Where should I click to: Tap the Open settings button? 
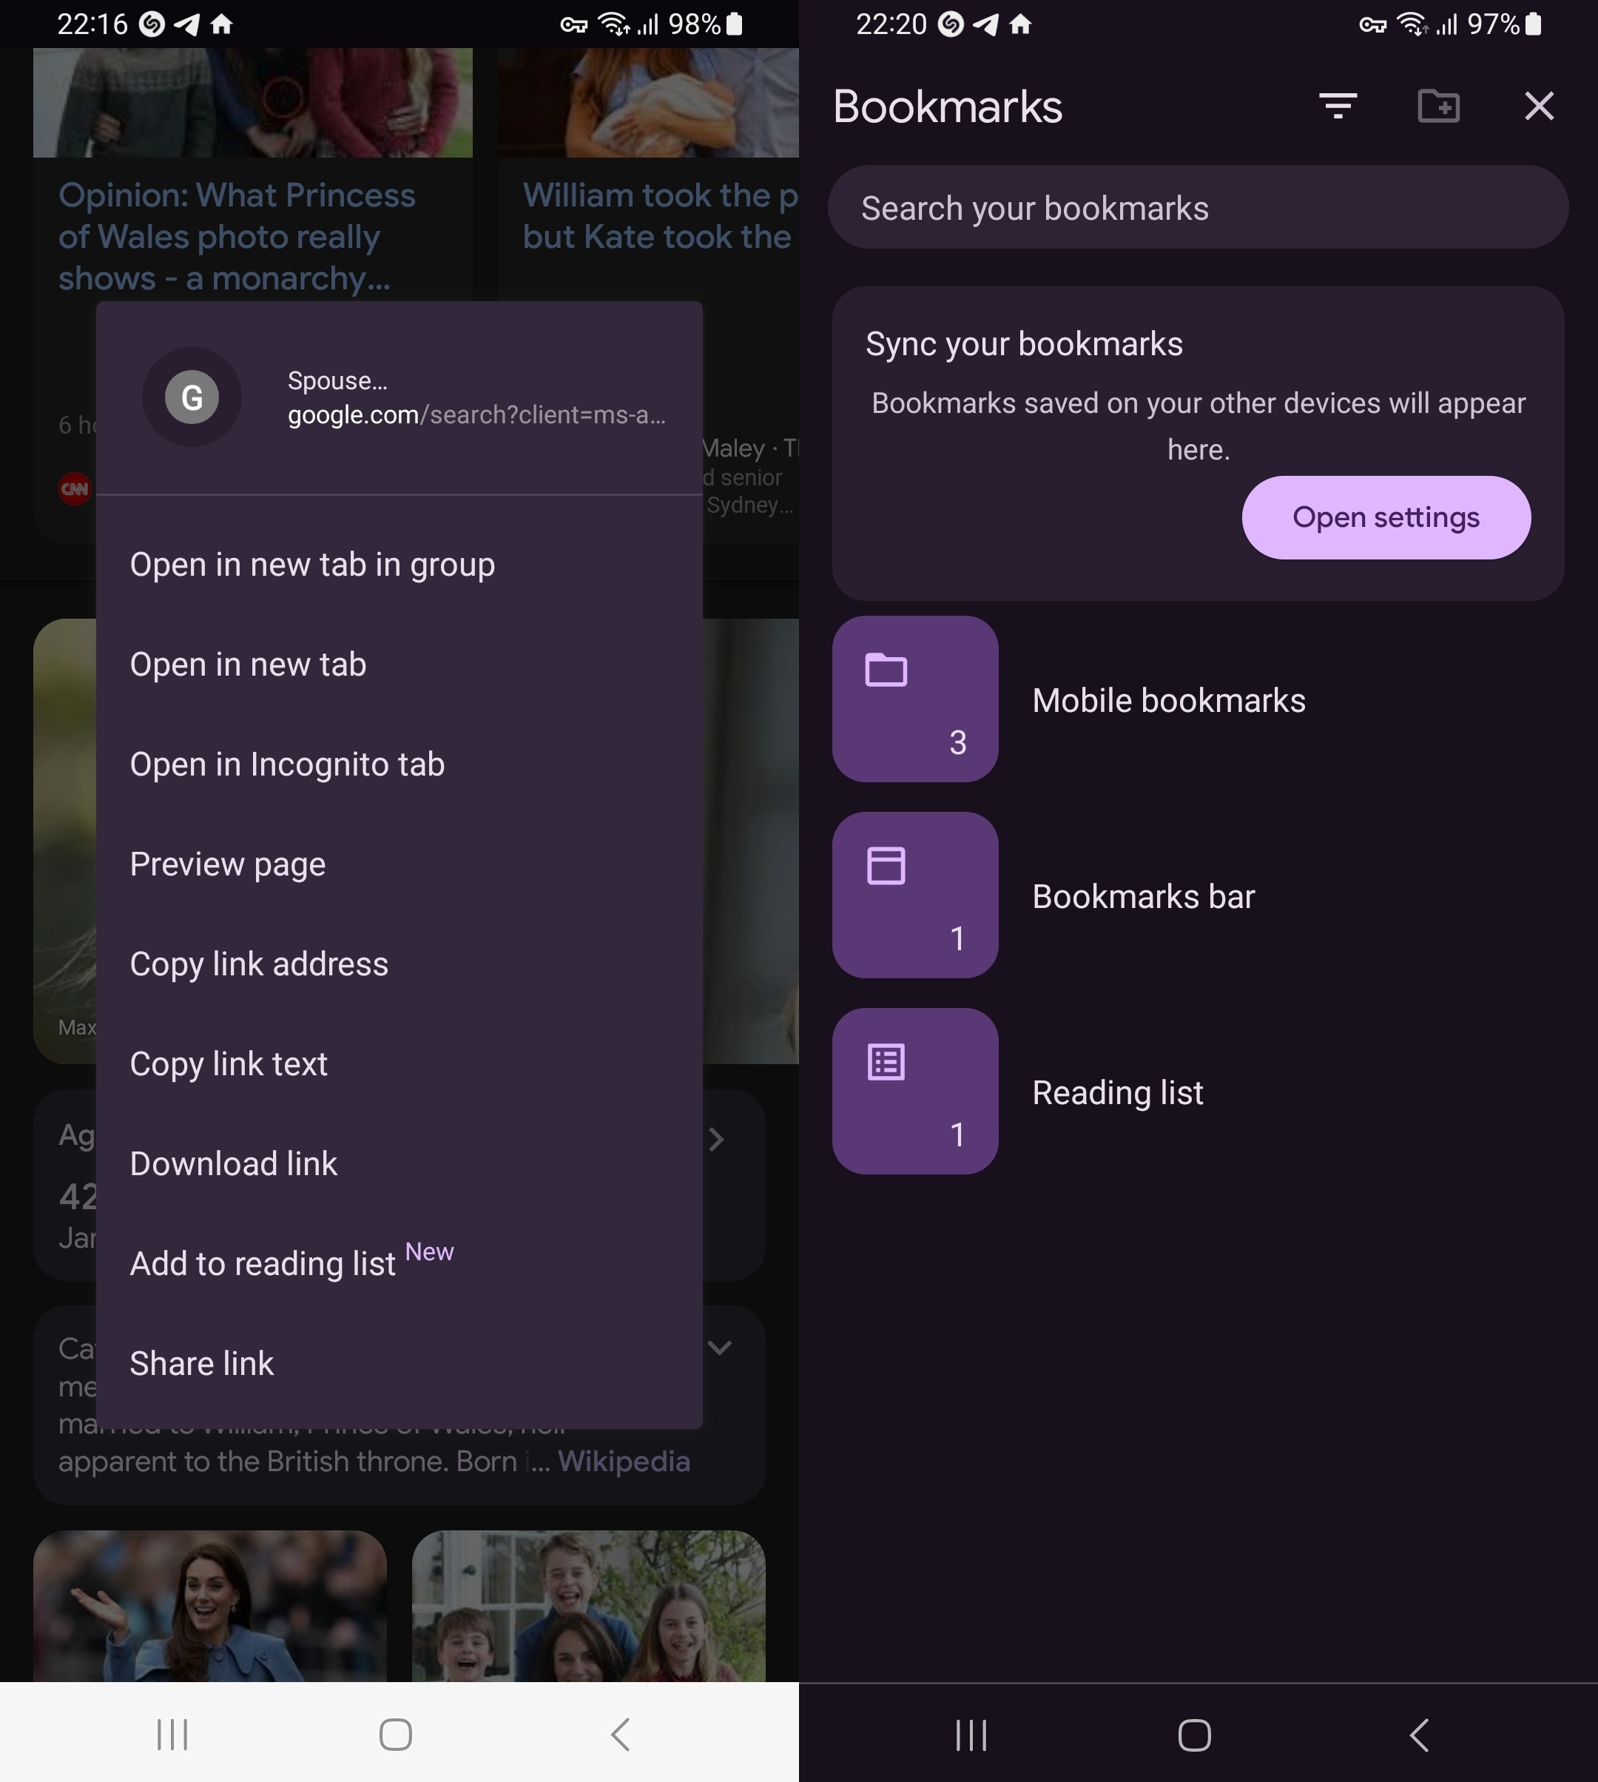click(1386, 517)
